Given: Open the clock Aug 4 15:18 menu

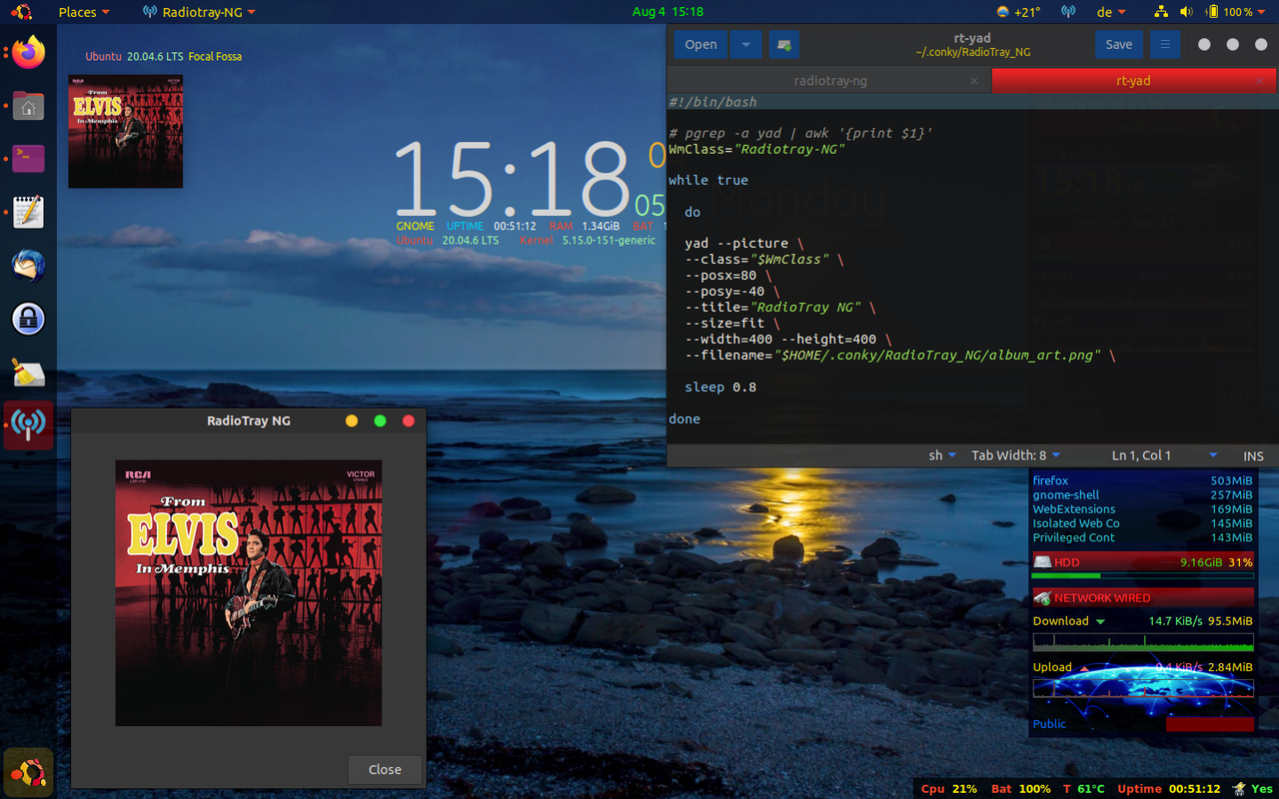Looking at the screenshot, I should [x=667, y=12].
